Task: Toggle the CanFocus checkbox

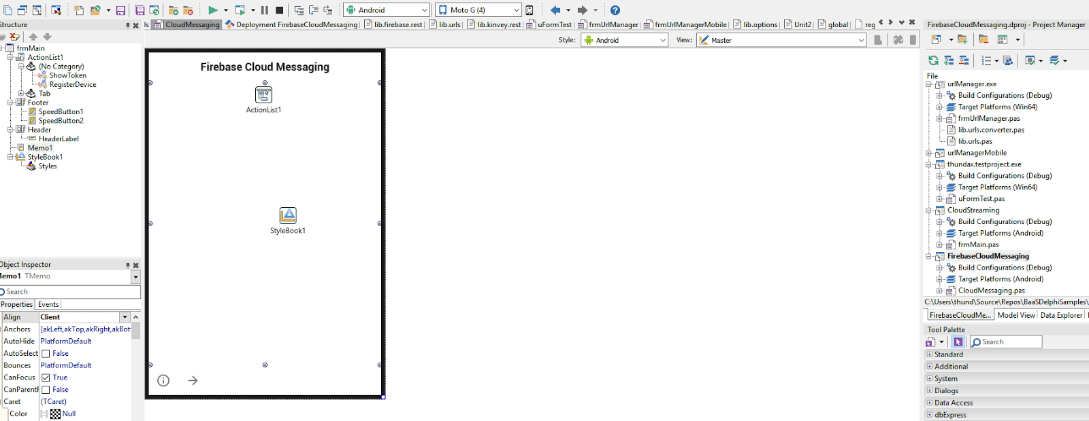Action: point(46,378)
